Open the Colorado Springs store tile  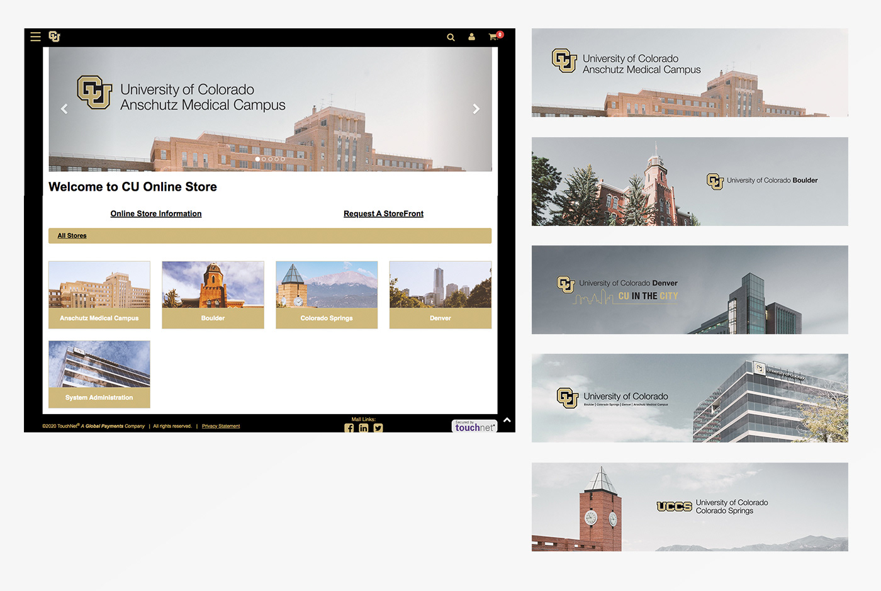click(327, 295)
